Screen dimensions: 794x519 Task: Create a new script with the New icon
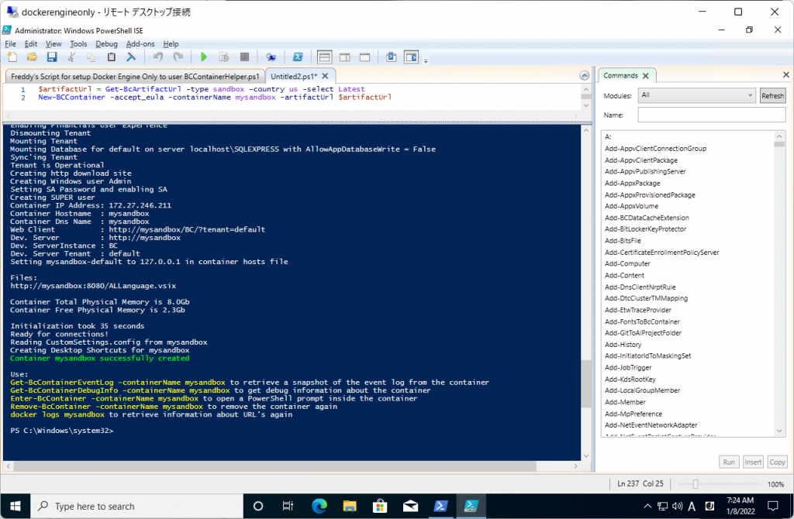click(x=12, y=57)
